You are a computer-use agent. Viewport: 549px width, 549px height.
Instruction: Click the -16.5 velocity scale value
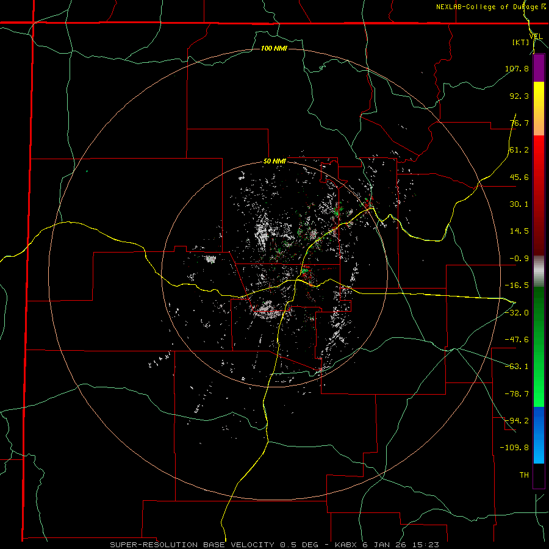click(517, 285)
